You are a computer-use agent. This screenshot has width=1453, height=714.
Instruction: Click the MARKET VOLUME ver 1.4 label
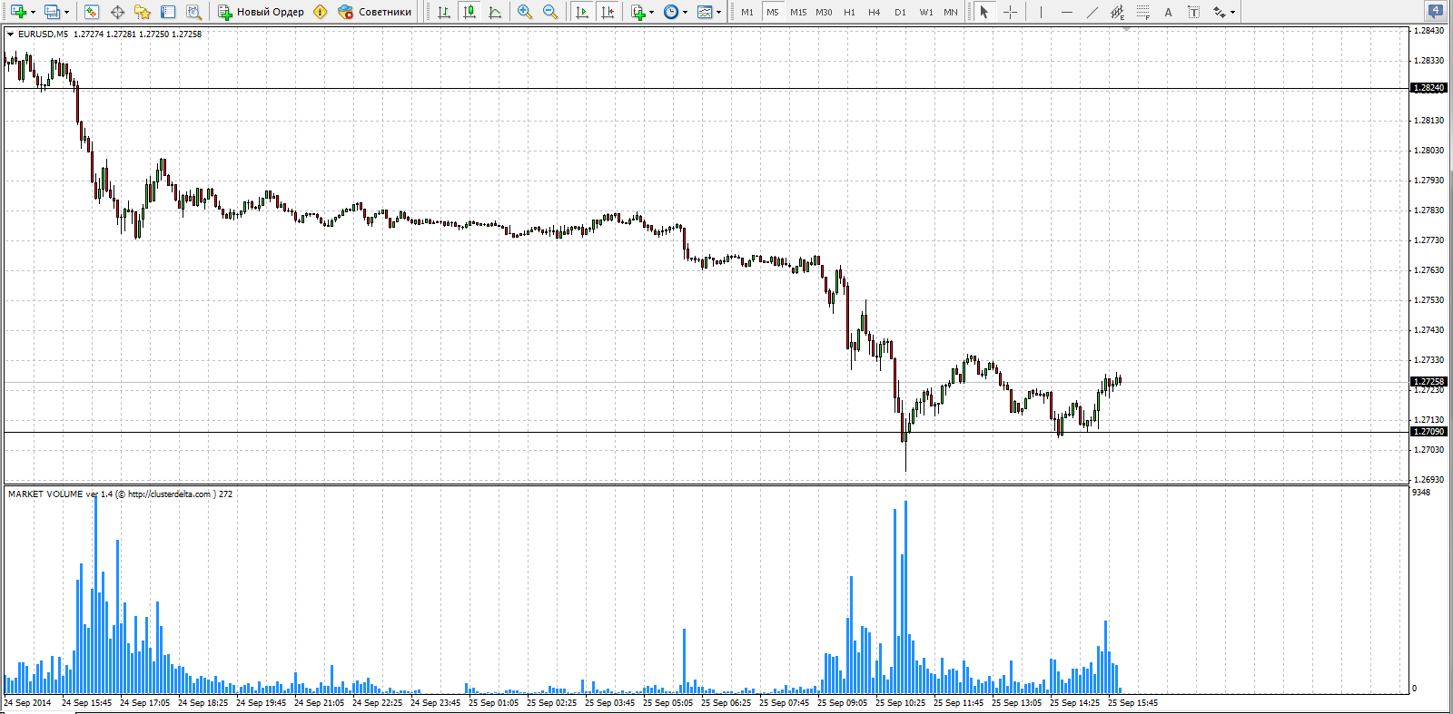[61, 494]
